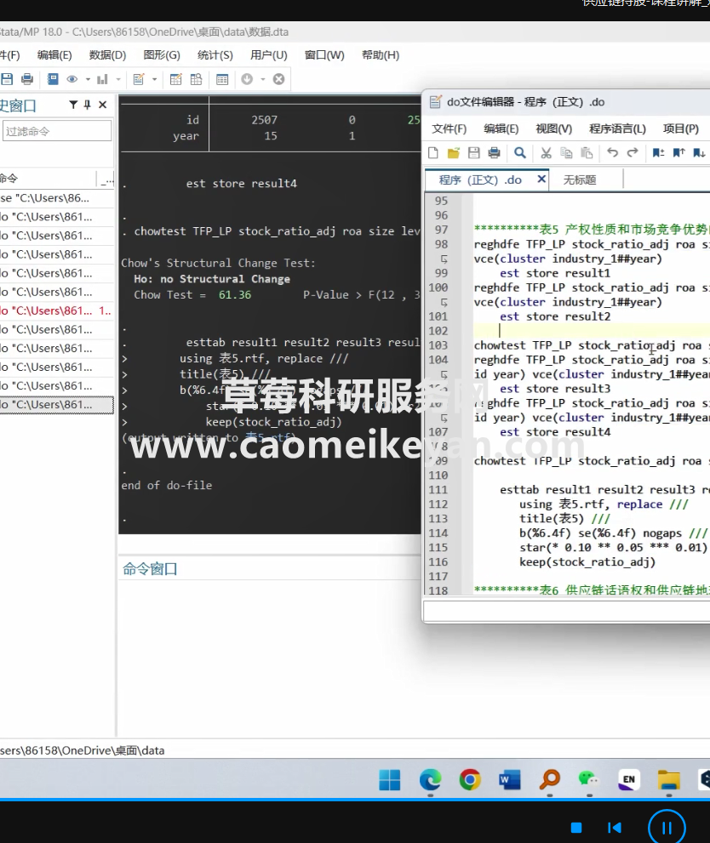Click the Print icon in Stata's main toolbar

27,80
